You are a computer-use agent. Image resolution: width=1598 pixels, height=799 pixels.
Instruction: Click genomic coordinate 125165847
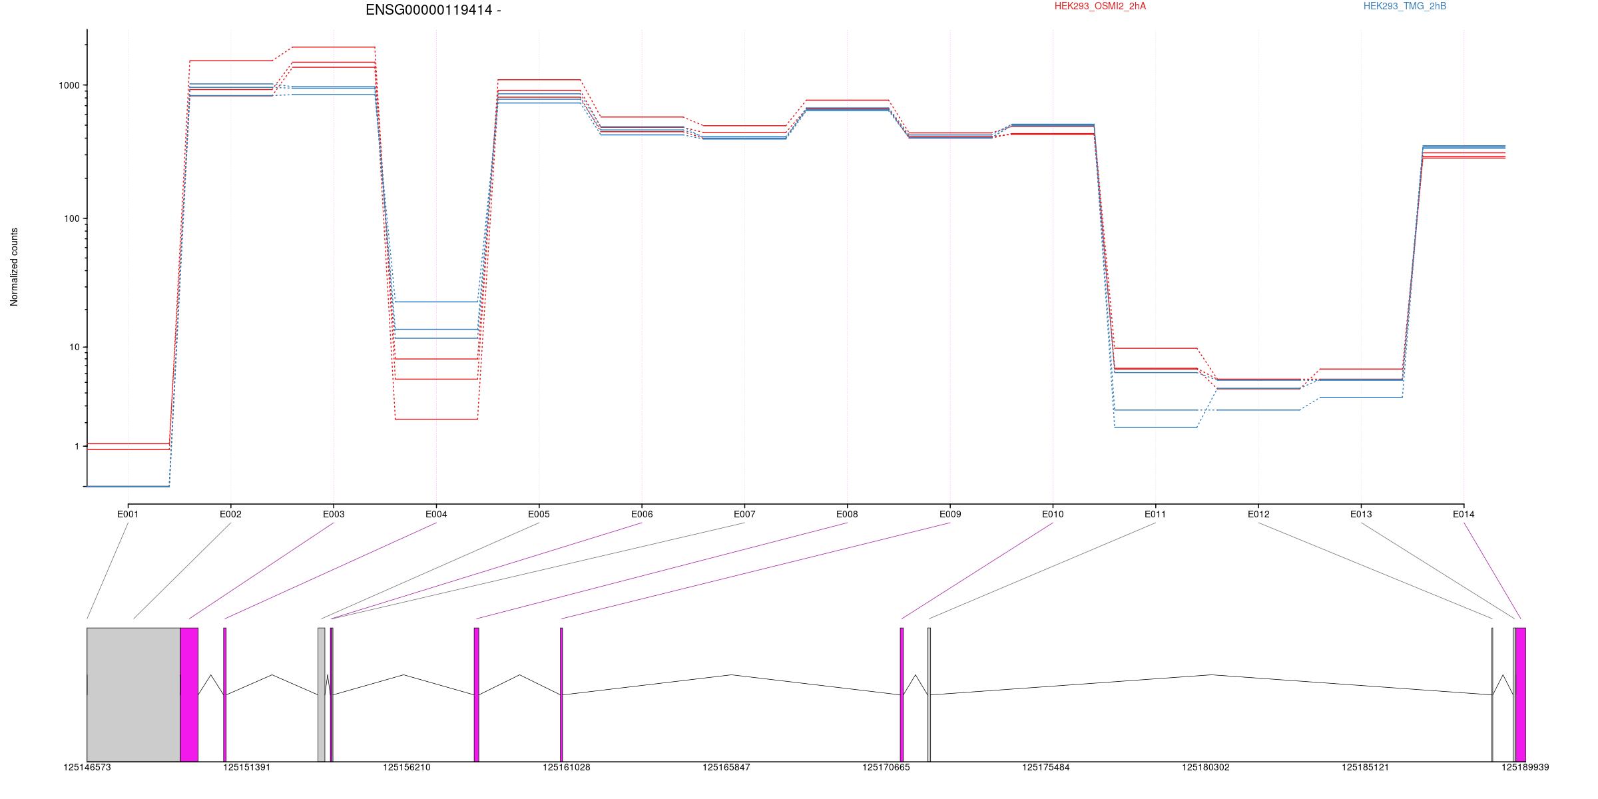[x=726, y=767]
